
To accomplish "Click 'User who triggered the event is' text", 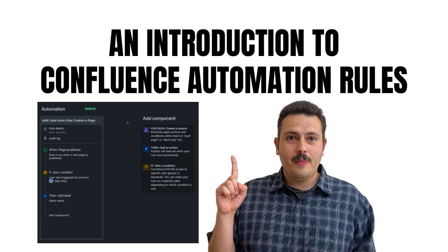I will pyautogui.click(x=69, y=177).
